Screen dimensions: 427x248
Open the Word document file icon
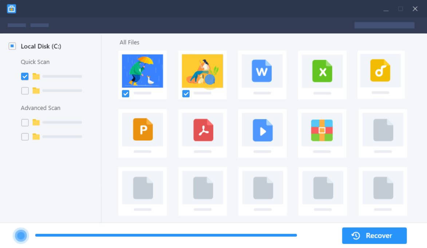[x=262, y=71]
